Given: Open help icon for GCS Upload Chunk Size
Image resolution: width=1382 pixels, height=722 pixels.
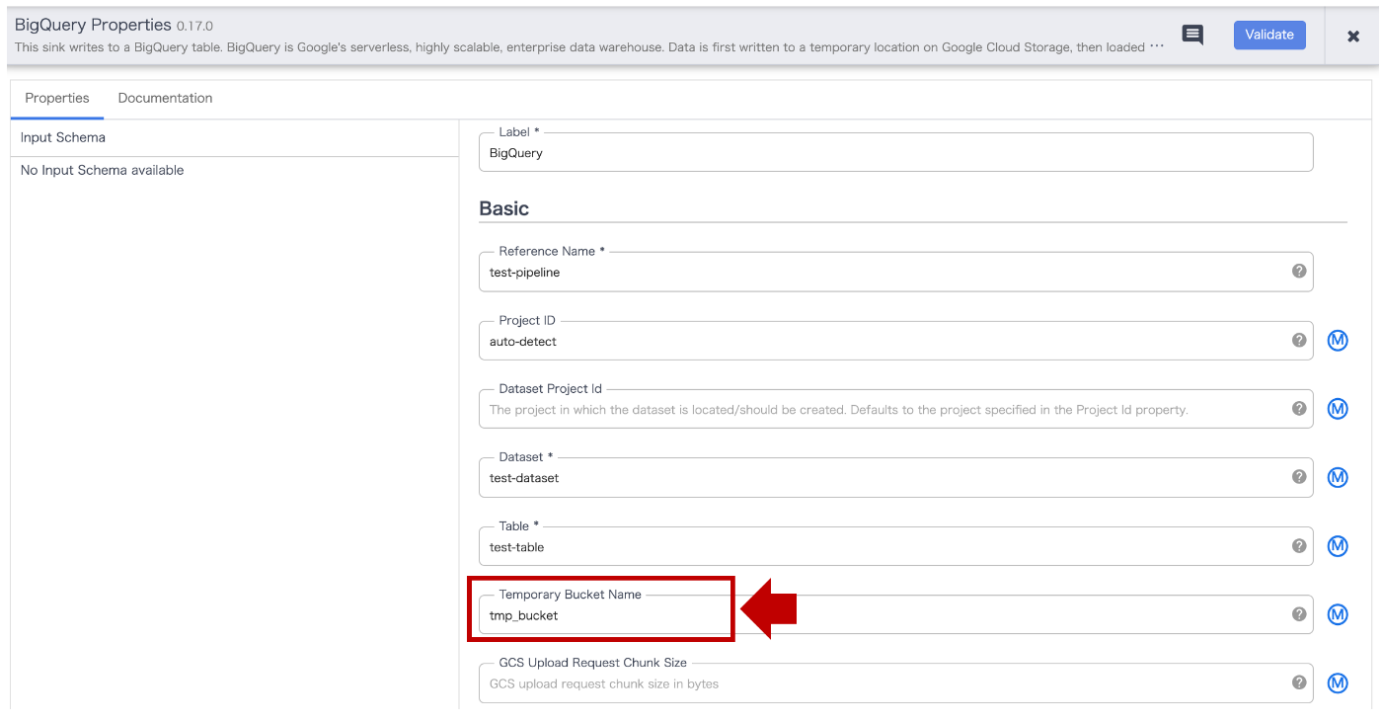Looking at the screenshot, I should click(1299, 682).
